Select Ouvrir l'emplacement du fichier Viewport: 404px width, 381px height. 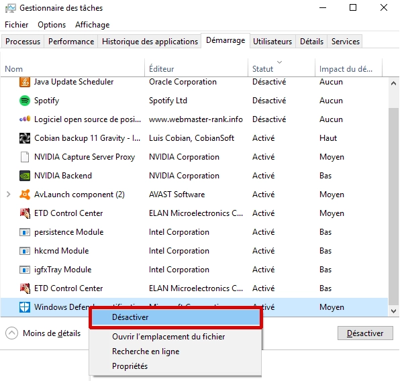pyautogui.click(x=168, y=337)
